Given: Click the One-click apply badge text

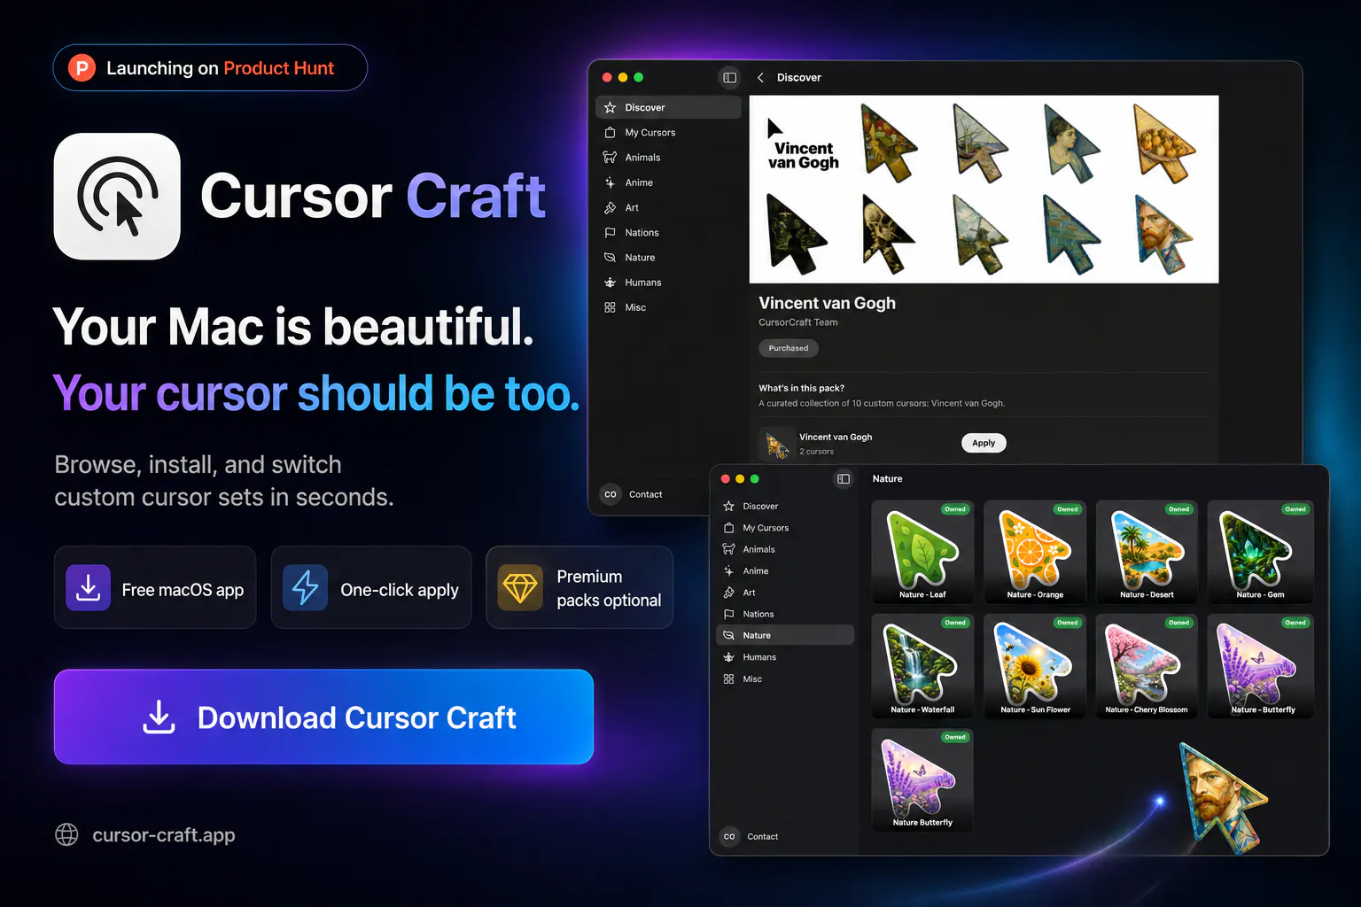Looking at the screenshot, I should [400, 590].
